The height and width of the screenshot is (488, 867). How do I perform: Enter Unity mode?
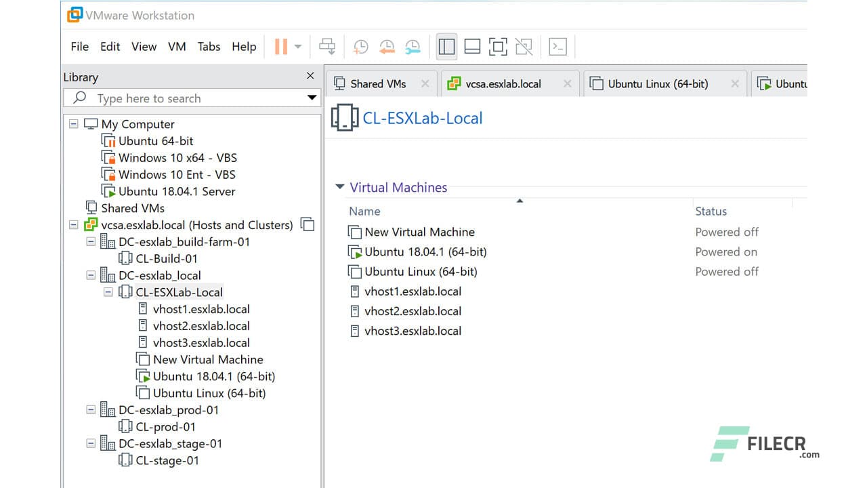pos(524,46)
